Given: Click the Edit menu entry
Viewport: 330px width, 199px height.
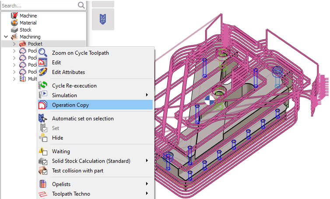Looking at the screenshot, I should point(56,63).
